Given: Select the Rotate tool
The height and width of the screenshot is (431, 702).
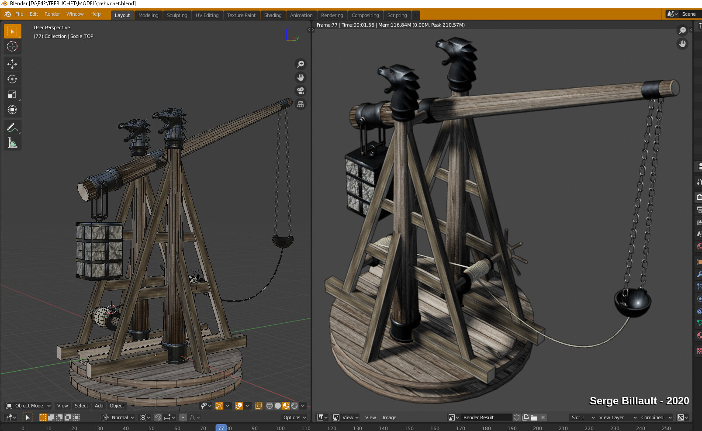Looking at the screenshot, I should [x=12, y=79].
